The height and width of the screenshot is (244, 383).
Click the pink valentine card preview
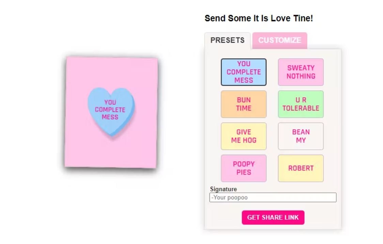tap(111, 112)
